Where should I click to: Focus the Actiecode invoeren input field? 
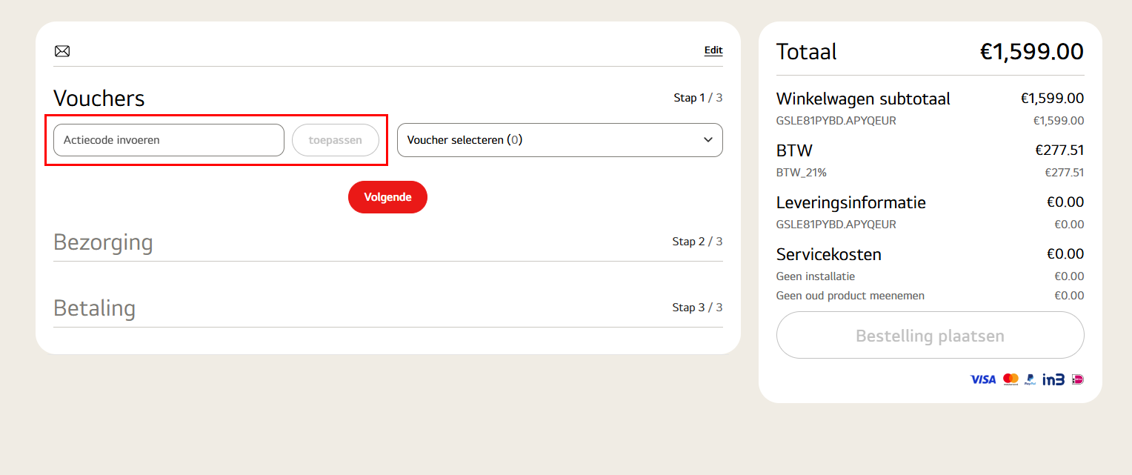pyautogui.click(x=169, y=140)
